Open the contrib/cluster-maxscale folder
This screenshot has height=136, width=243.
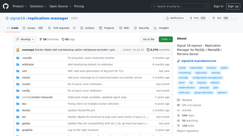[x=37, y=97]
